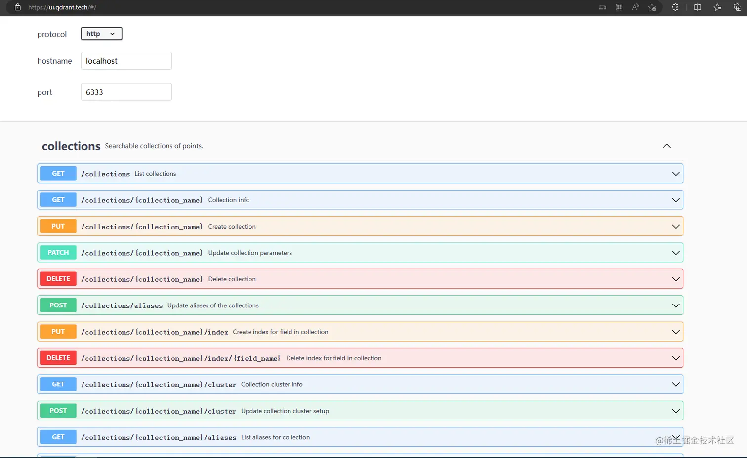Click the PATCH method badge
The image size is (747, 458).
tap(58, 253)
